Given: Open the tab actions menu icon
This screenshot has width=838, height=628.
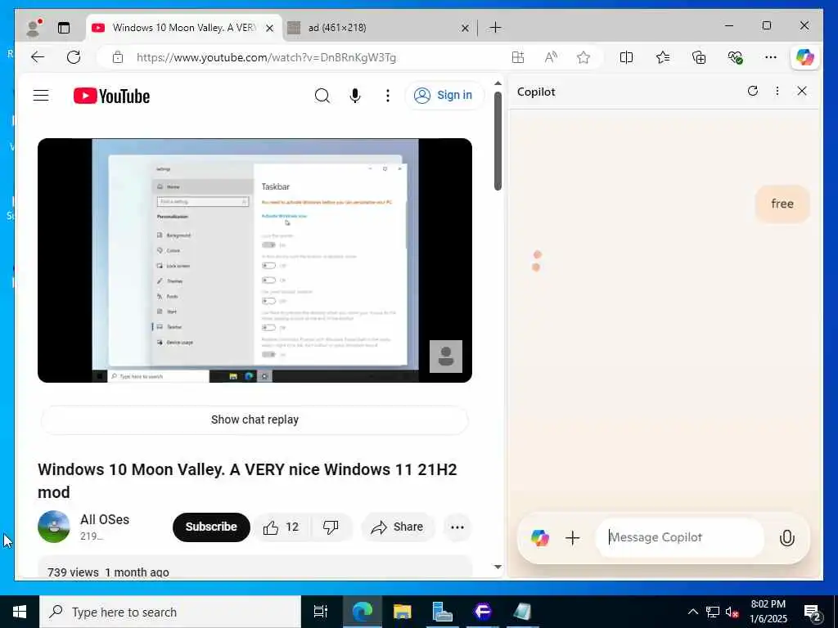Looking at the screenshot, I should pos(64,28).
